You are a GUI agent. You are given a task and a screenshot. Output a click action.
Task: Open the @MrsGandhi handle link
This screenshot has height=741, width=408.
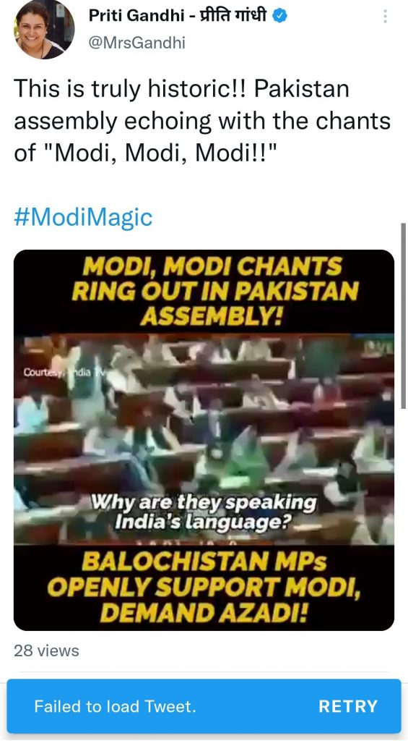coord(136,43)
